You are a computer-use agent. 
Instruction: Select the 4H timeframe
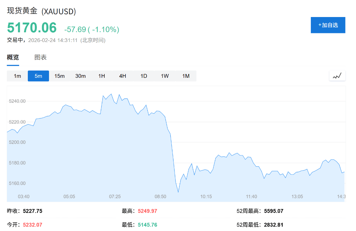122,76
